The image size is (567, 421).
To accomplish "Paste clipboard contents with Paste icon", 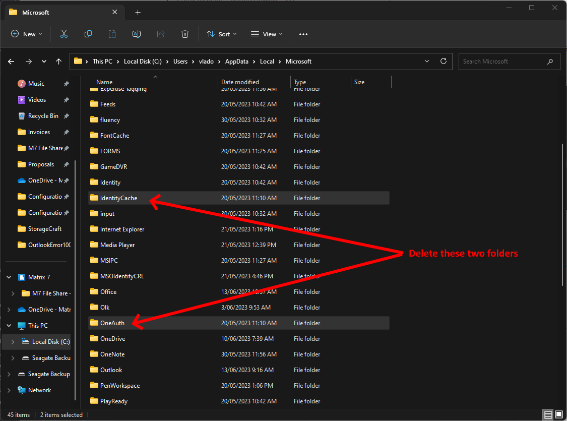I will (112, 34).
